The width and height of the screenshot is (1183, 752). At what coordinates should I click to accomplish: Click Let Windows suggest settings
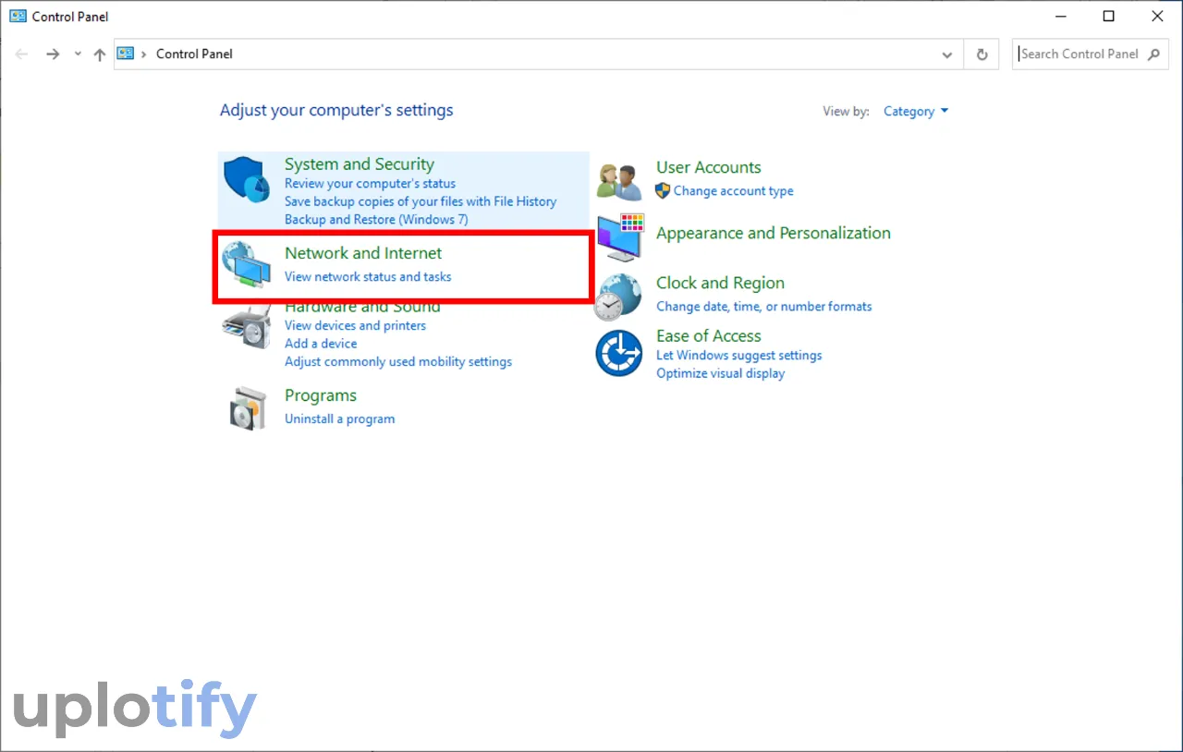[738, 356]
